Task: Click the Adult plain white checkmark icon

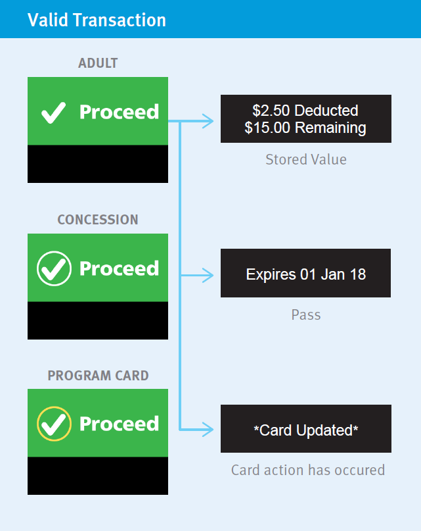Action: pos(54,112)
